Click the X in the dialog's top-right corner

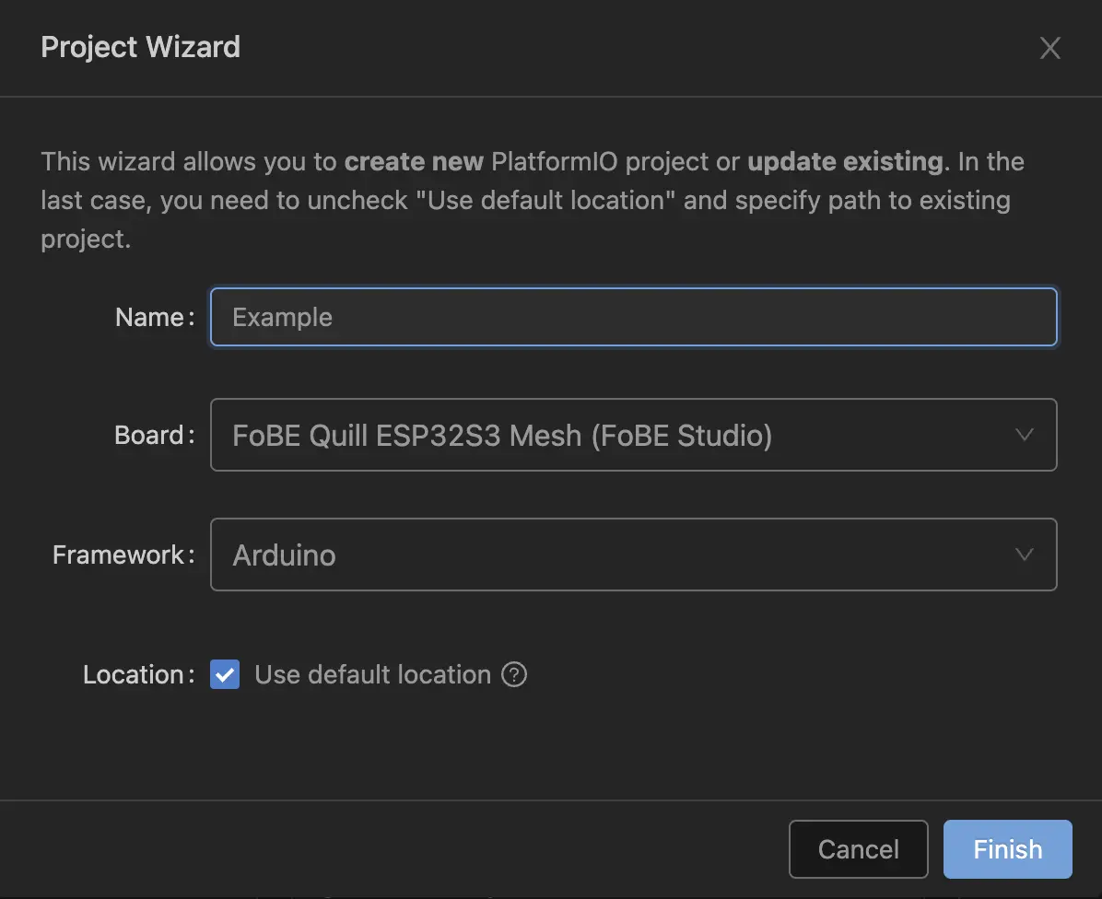[x=1049, y=47]
